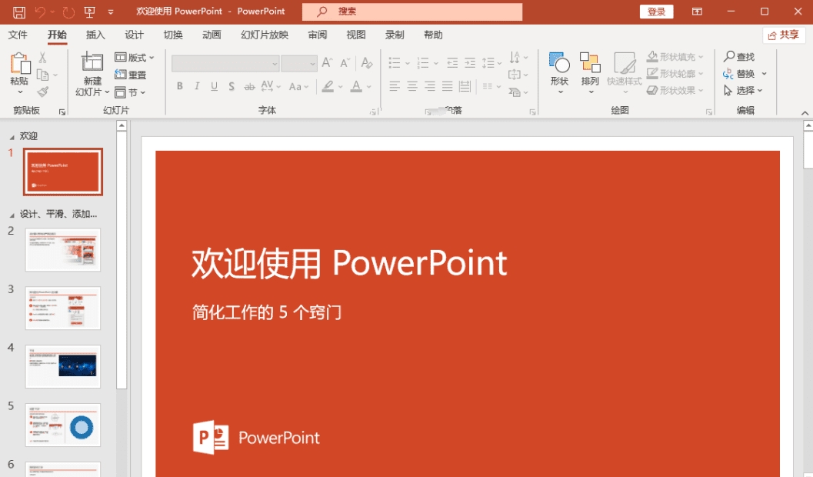Click the Clear All Formatting icon

click(x=367, y=65)
